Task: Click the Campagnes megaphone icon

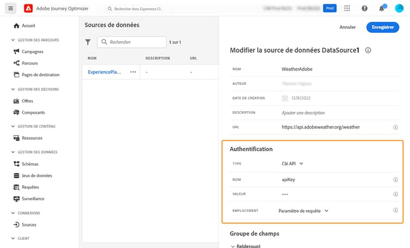Action: pos(16,51)
